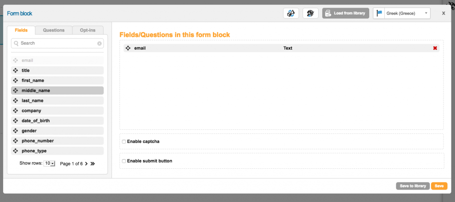Clear the search box with x icon
The width and height of the screenshot is (455, 202).
coord(100,43)
